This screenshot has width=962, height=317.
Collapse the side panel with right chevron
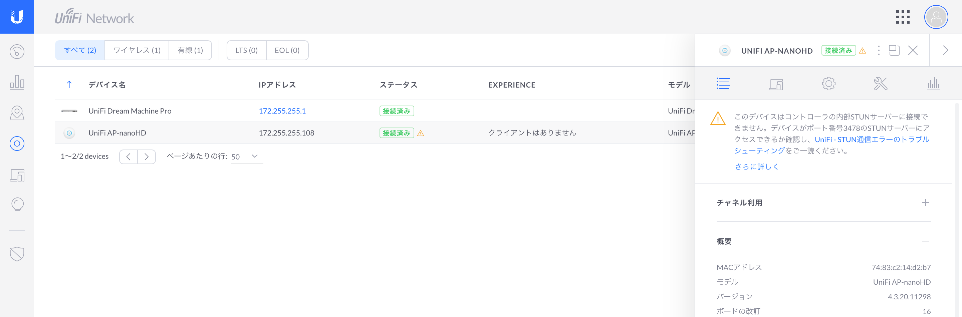pyautogui.click(x=945, y=50)
